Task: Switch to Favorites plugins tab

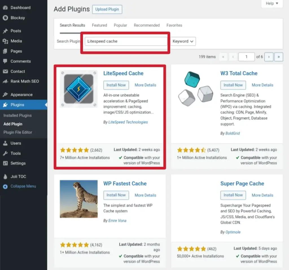Action: [174, 25]
